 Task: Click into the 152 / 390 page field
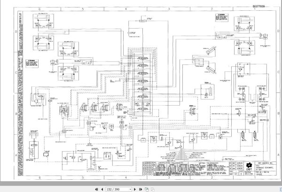click(117, 190)
